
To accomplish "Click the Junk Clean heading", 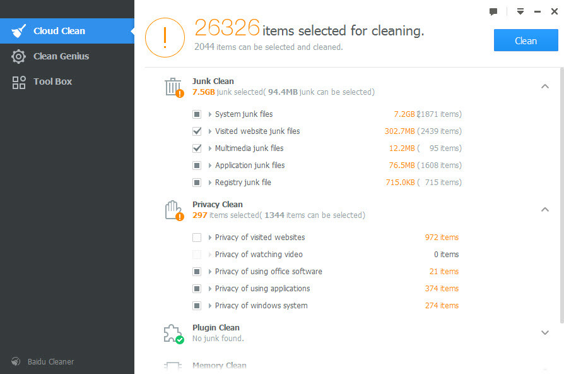I will click(x=213, y=81).
